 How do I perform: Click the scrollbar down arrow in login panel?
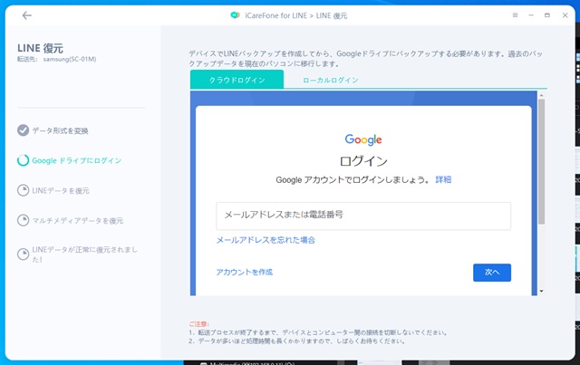click(541, 292)
